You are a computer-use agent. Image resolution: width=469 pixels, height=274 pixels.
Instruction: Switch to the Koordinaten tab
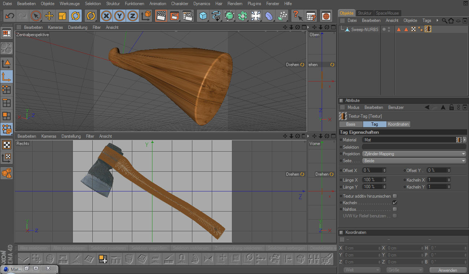(x=398, y=124)
